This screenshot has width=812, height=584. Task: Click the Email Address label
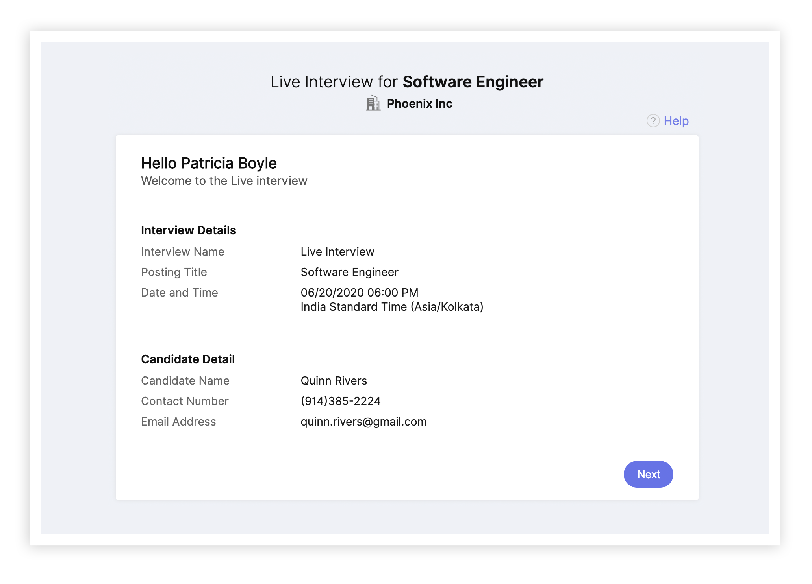point(178,422)
